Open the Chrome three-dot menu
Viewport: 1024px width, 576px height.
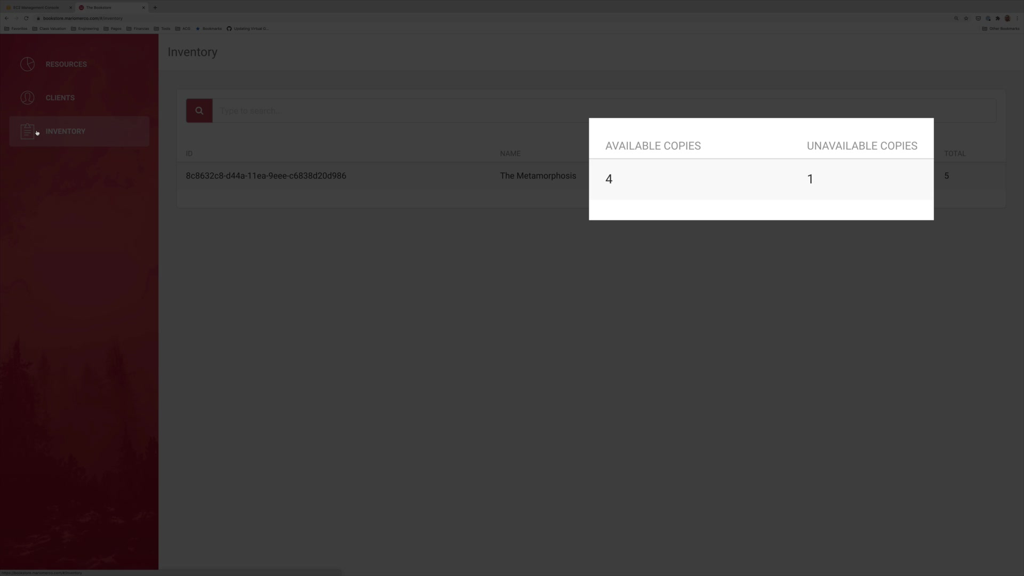pyautogui.click(x=1017, y=18)
